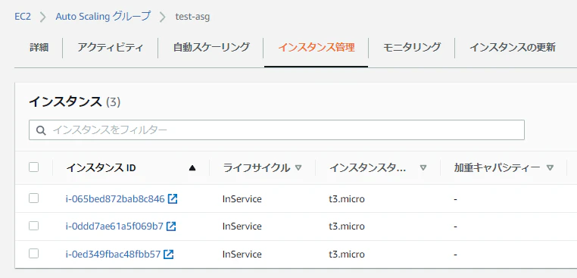Open external link icon for i-0ddd7ae61a5f069b7

click(x=171, y=226)
